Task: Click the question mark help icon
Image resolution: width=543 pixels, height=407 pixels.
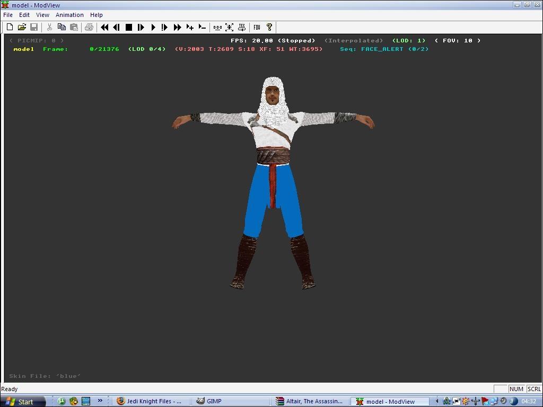Action: tap(269, 27)
